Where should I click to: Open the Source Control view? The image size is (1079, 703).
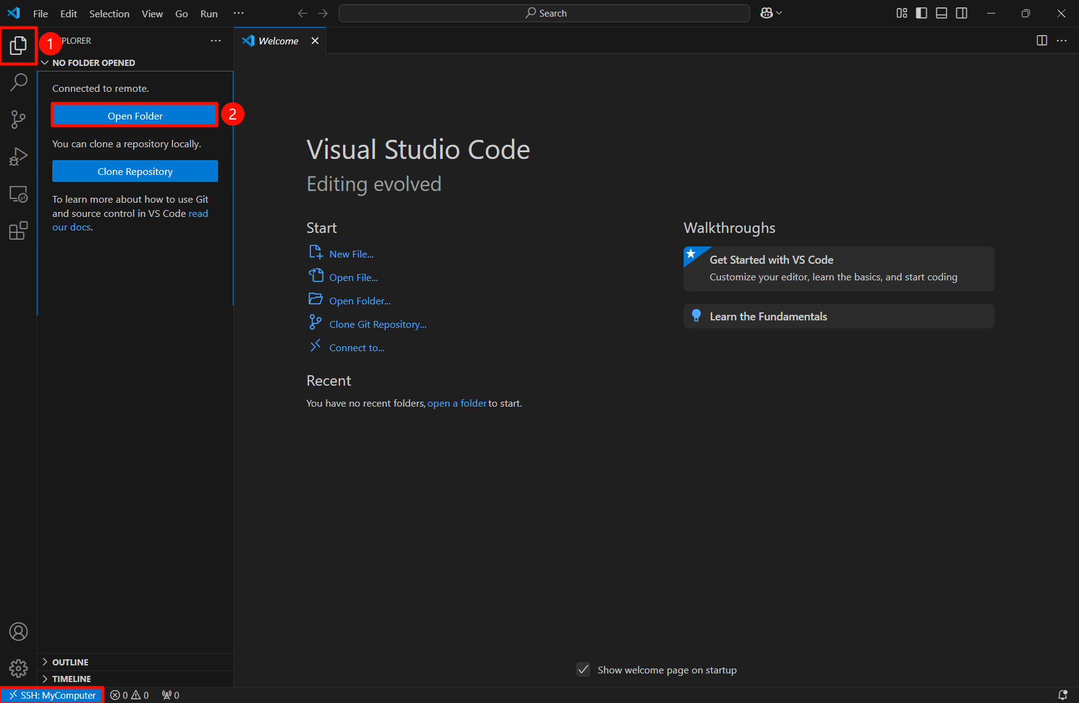click(18, 120)
